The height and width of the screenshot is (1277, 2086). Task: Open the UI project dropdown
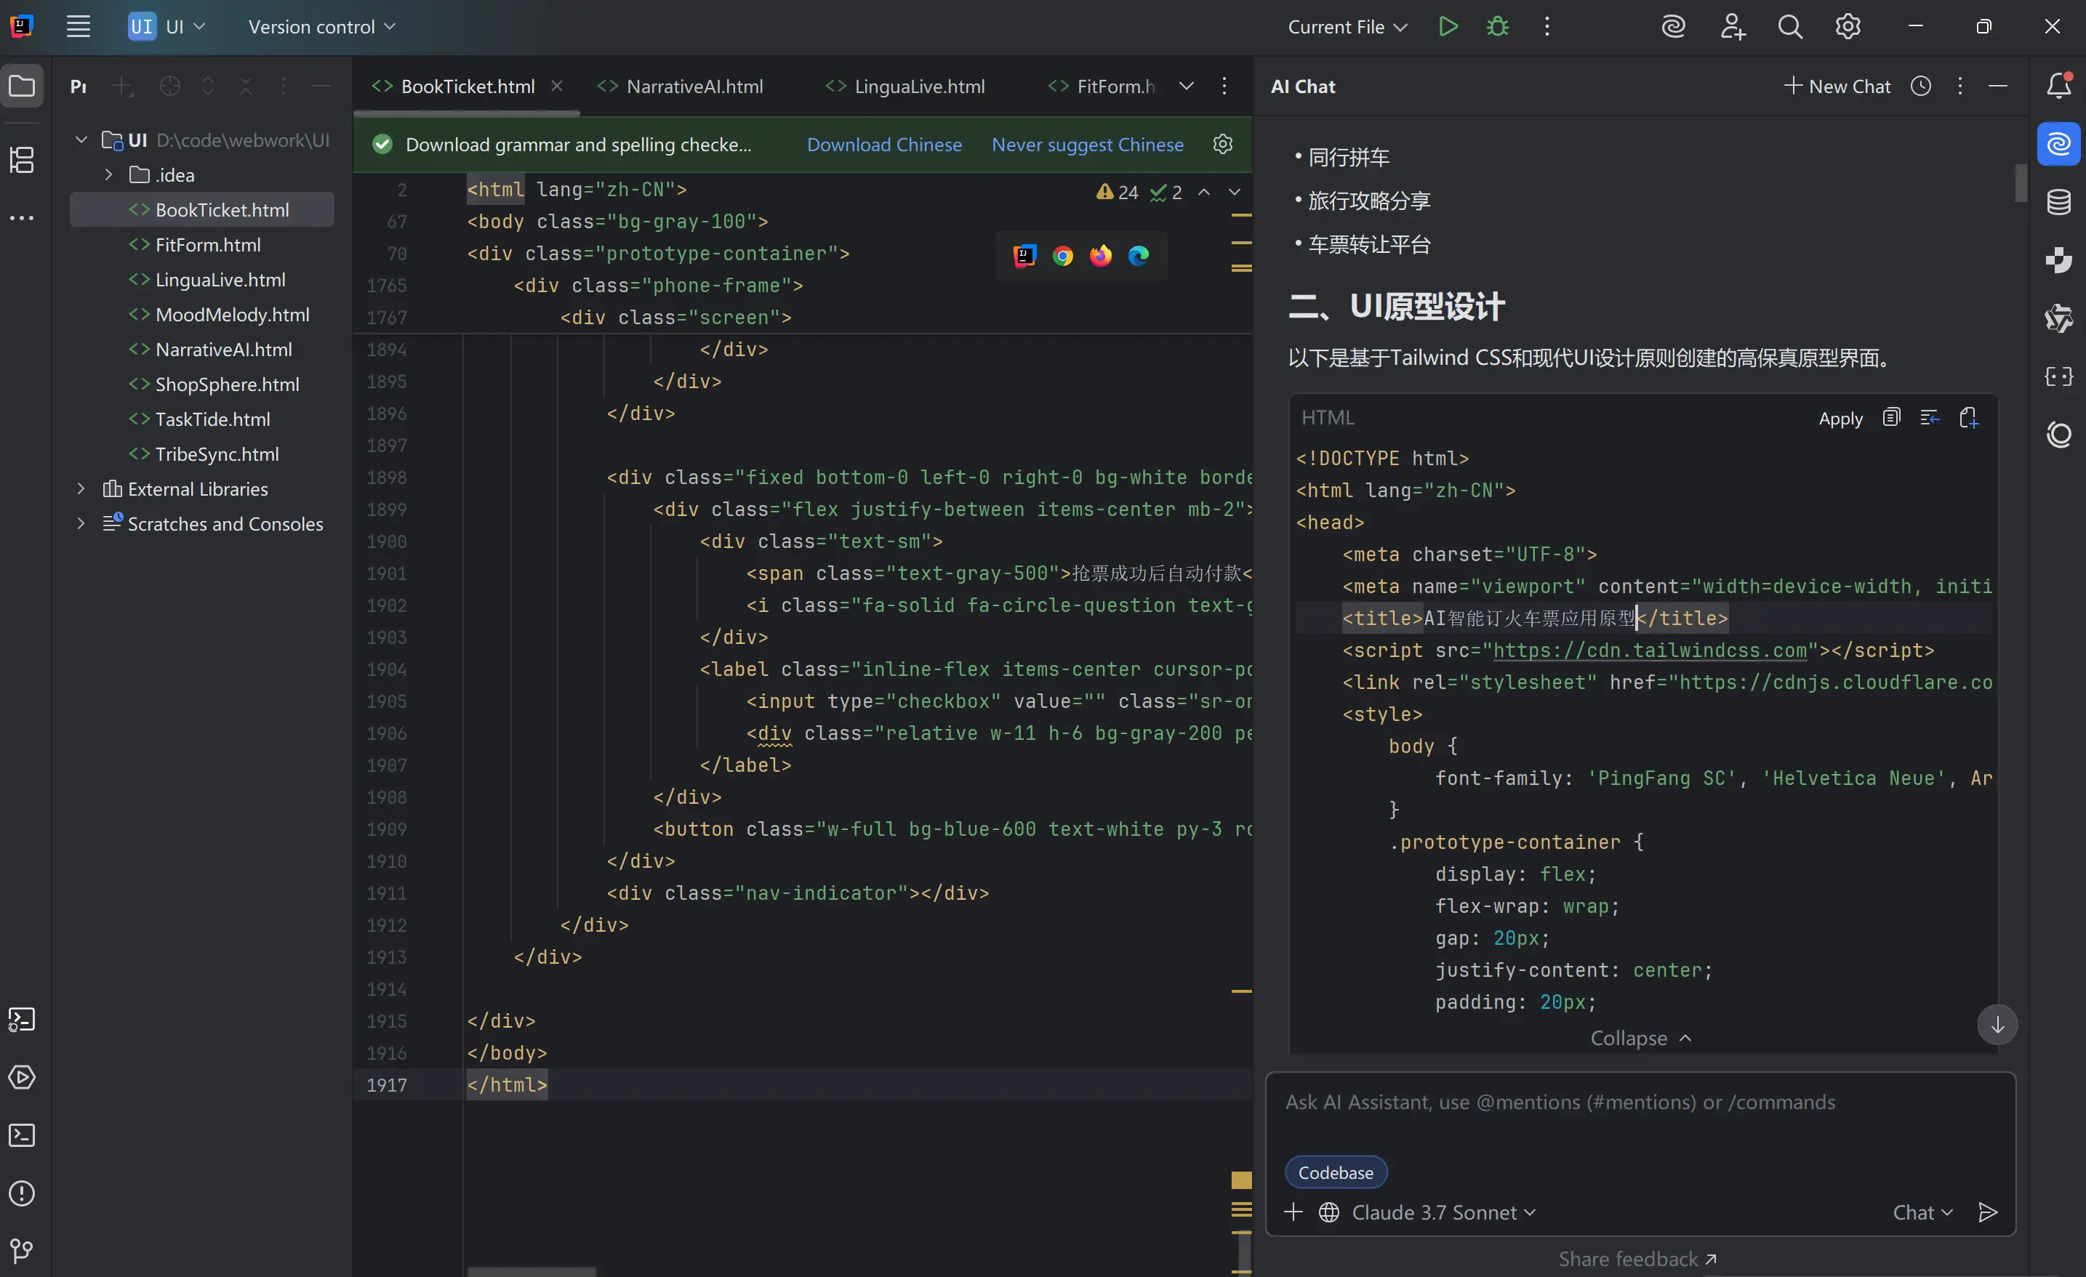(x=167, y=26)
